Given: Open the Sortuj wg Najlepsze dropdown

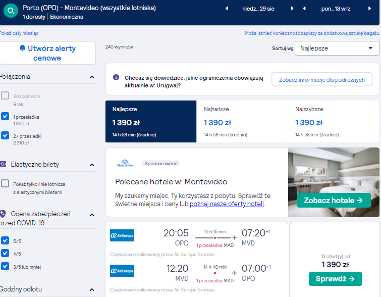Looking at the screenshot, I should [337, 48].
